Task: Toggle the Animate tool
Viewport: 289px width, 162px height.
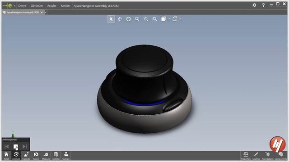Action: pyautogui.click(x=16, y=156)
